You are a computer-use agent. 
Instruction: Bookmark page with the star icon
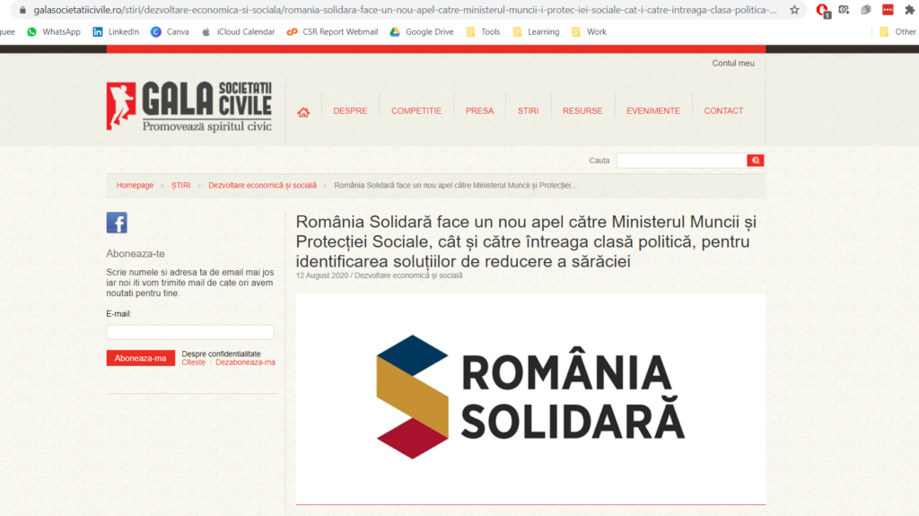point(794,10)
